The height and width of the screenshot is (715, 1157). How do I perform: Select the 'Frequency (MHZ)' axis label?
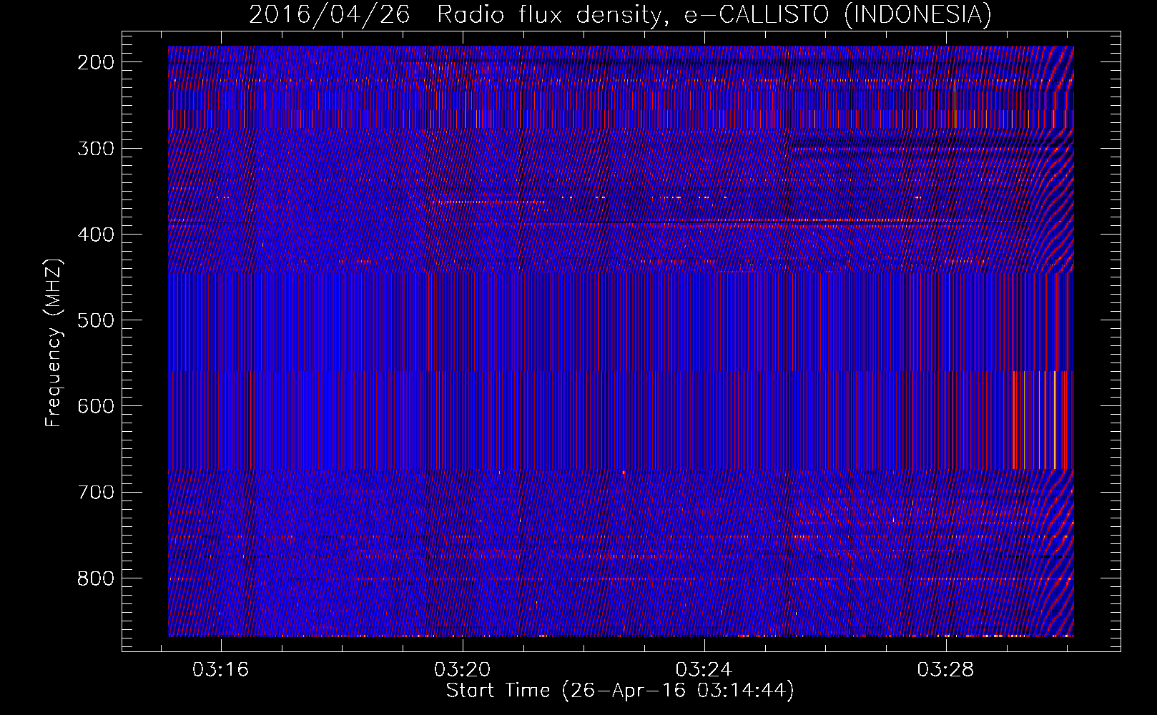[54, 342]
